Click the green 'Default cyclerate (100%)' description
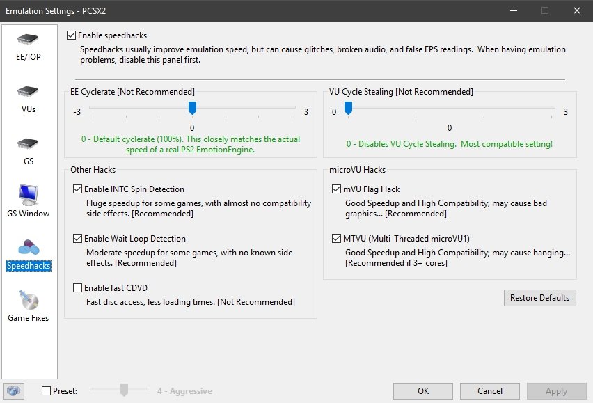Viewport: 593px width, 403px height. click(191, 144)
